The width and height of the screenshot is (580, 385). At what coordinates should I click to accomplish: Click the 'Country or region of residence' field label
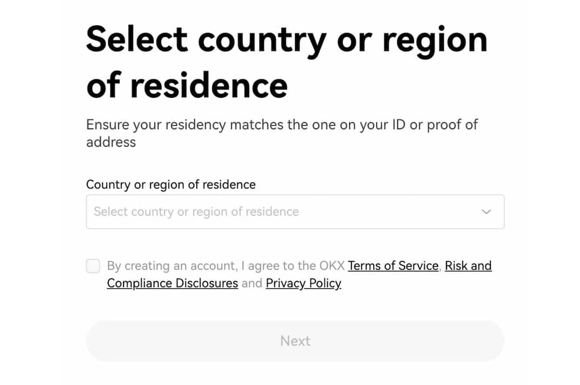(x=171, y=185)
